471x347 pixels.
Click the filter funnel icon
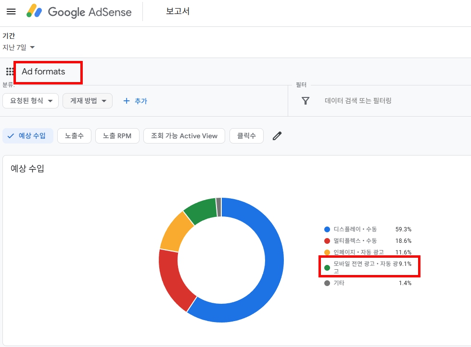pos(305,101)
